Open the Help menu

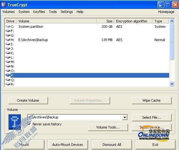pyautogui.click(x=80, y=12)
